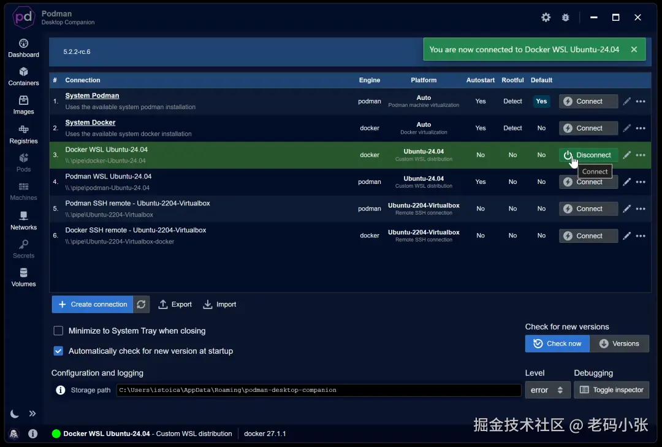Open more options for Podman WSL Ubuntu-24.04
Image resolution: width=662 pixels, height=447 pixels.
[641, 181]
